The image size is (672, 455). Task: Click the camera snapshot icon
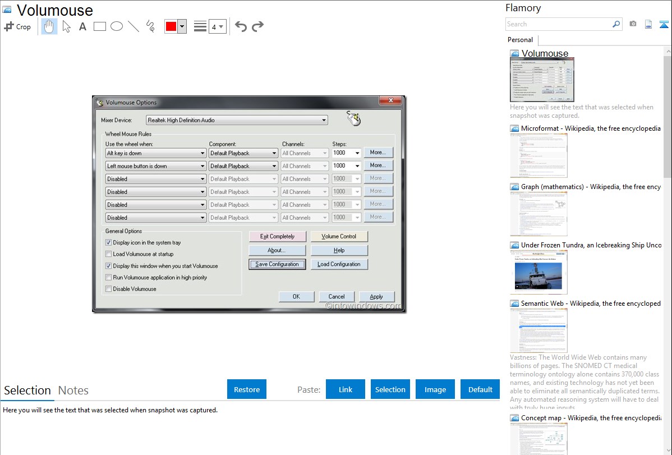point(633,24)
